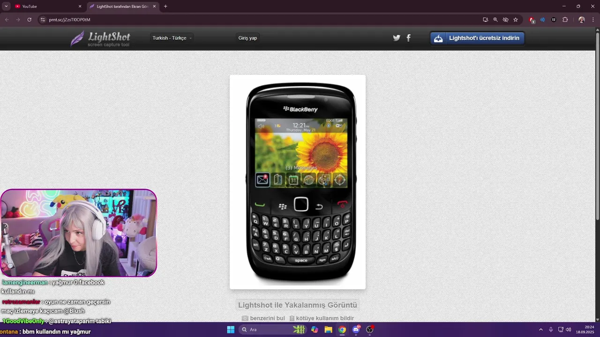Click the crossed-out eye tracking protection icon
The height and width of the screenshot is (337, 600).
pyautogui.click(x=505, y=20)
